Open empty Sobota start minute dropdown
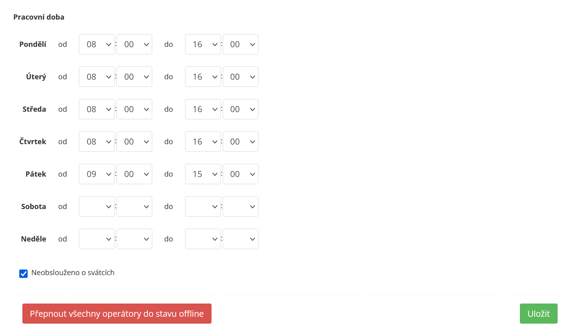 pos(134,207)
